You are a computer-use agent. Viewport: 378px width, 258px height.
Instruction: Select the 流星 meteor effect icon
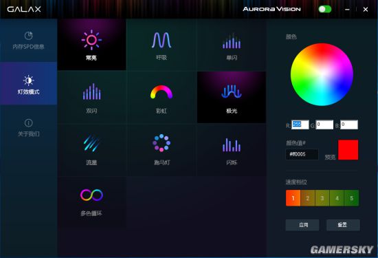click(x=91, y=149)
